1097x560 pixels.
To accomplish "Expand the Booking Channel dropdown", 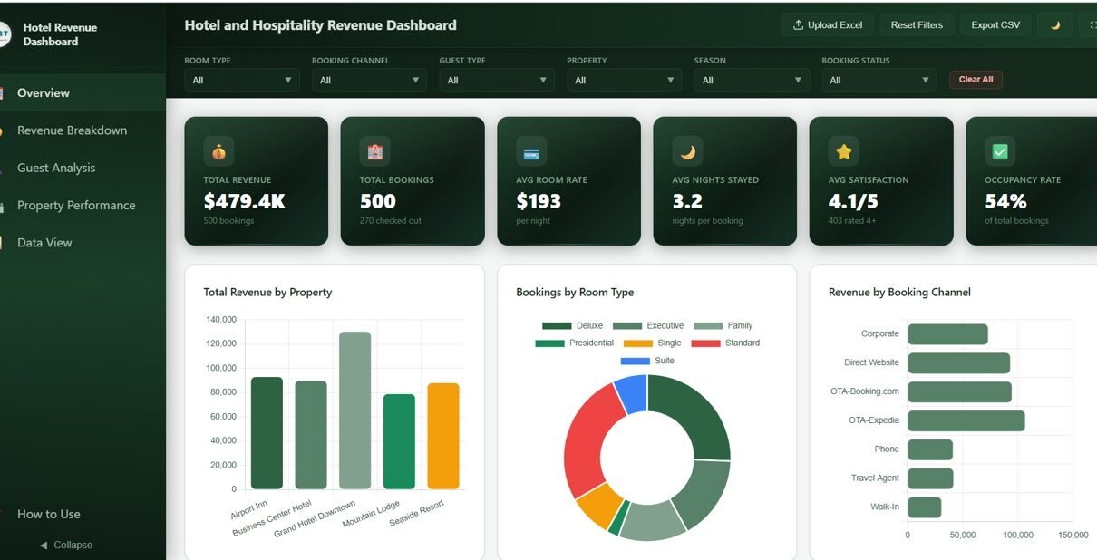I will click(x=369, y=80).
